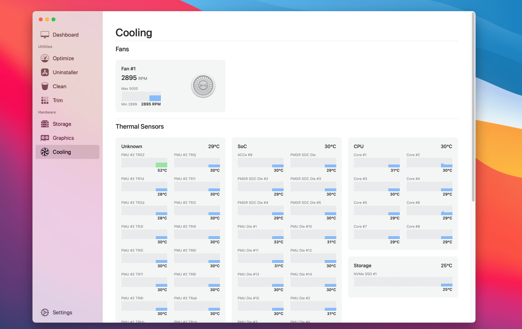Open the Uninstaller utility label
Image resolution: width=522 pixels, height=329 pixels.
[65, 72]
